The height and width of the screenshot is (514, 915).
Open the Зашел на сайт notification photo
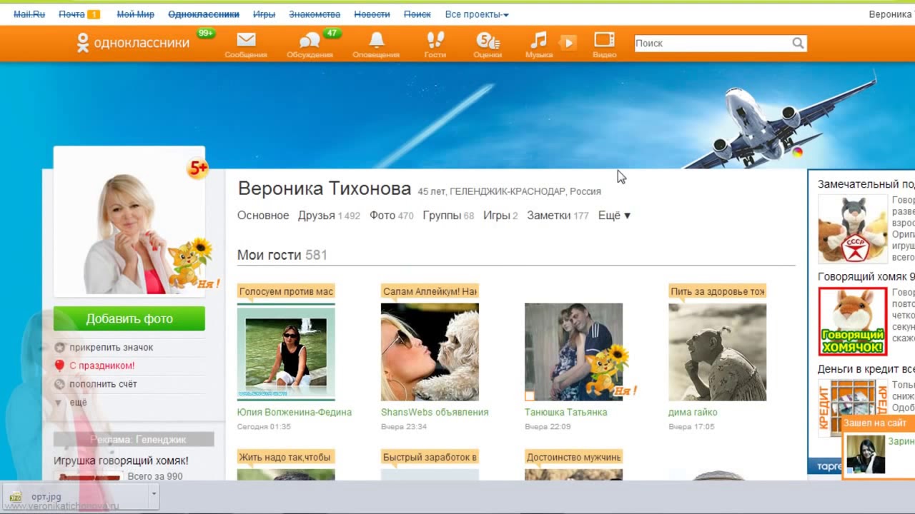click(866, 454)
